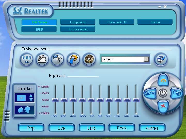The image size is (186, 139).
Task: Click the 6K equalizer slider
Action: point(109,100)
